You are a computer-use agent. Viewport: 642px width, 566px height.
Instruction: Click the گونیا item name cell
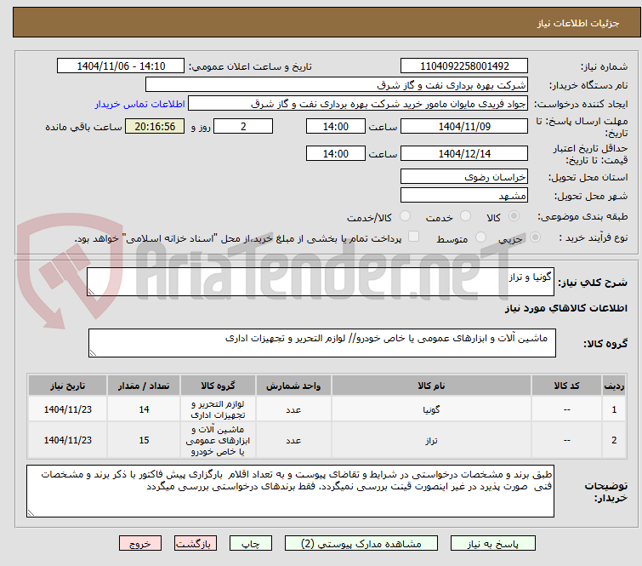(431, 409)
